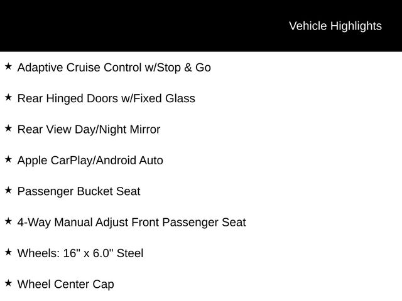402x301 pixels.
Task: Select Rear View Day/Night Mirror text
Action: click(x=89, y=130)
